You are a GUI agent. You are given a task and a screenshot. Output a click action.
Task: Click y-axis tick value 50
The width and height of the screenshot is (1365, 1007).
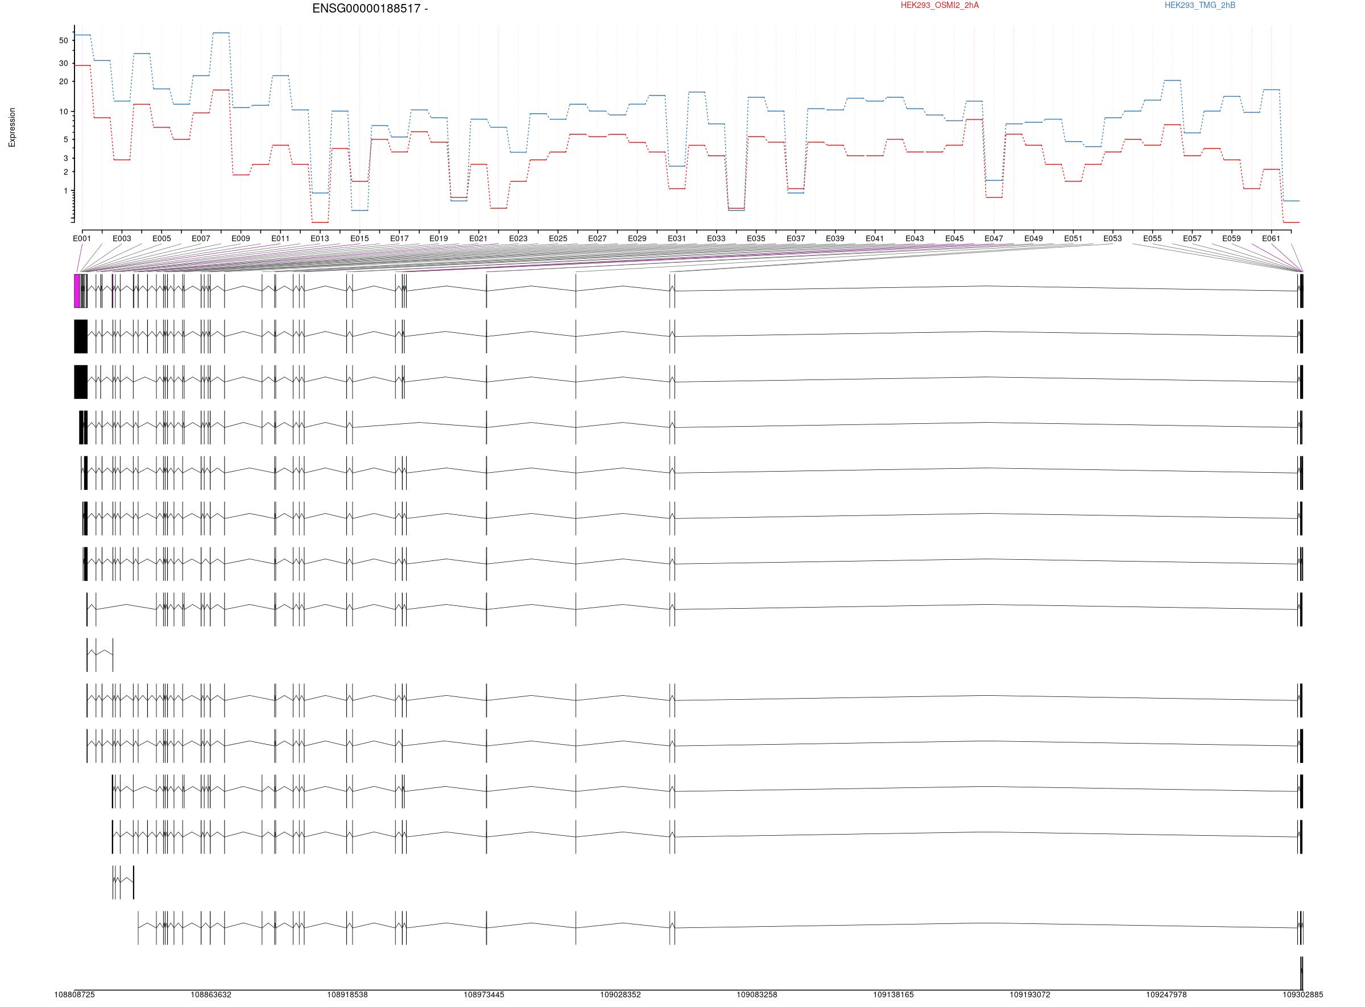tap(63, 40)
